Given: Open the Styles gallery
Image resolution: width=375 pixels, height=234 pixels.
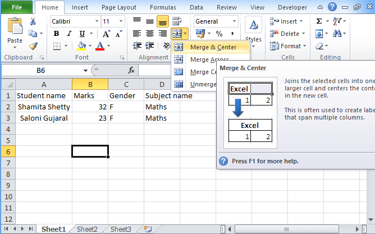Looking at the screenshot, I should click(254, 31).
